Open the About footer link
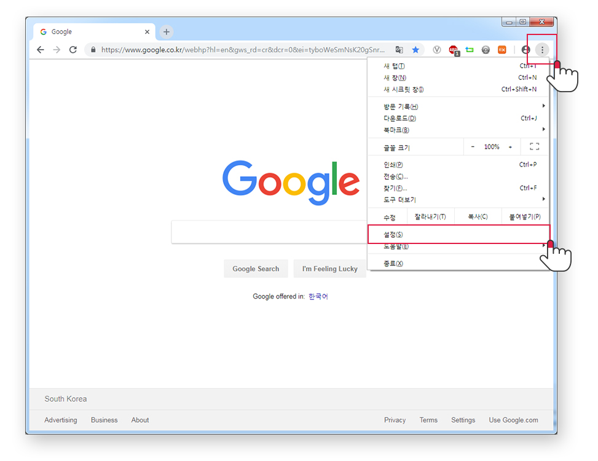Viewport: 598px width, 461px height. 140,420
